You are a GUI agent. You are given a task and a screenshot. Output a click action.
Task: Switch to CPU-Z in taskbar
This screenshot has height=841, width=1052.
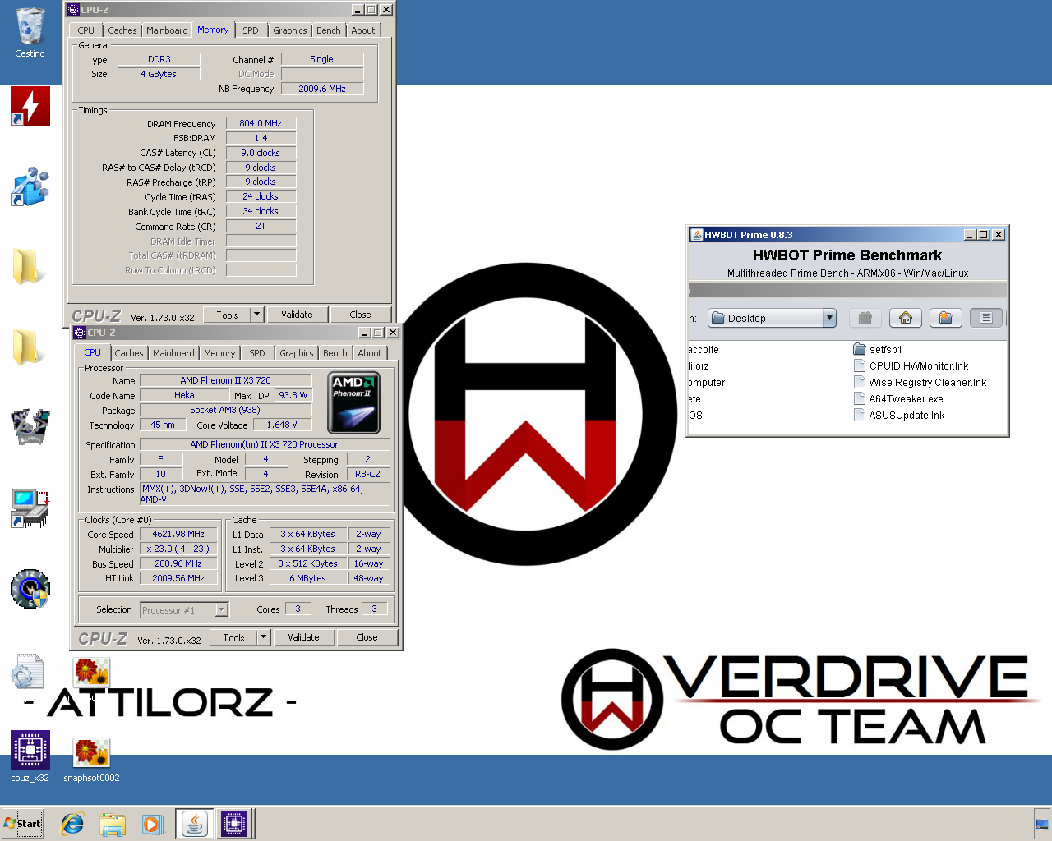tap(234, 824)
